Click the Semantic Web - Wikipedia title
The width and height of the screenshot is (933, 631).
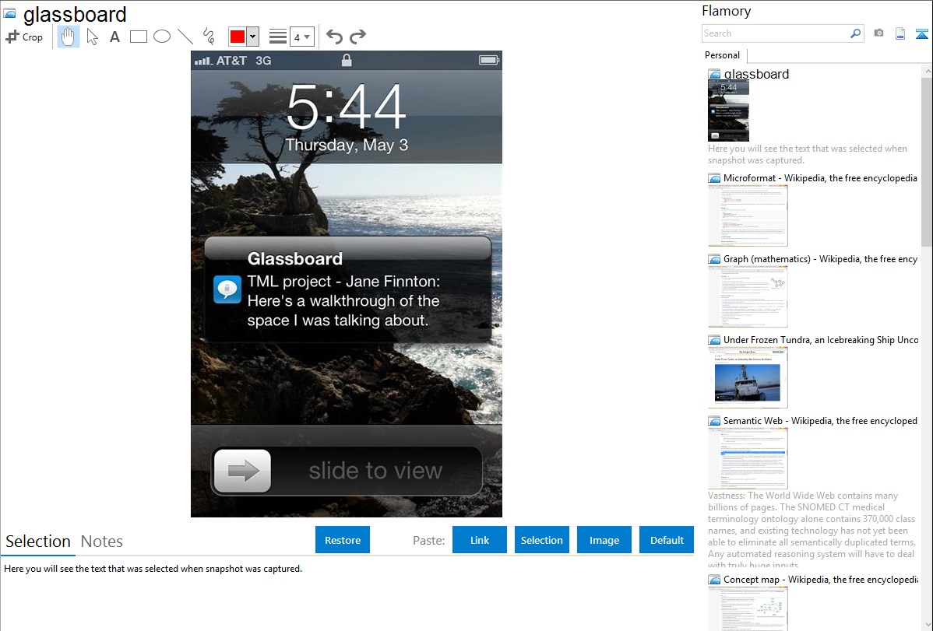point(820,420)
